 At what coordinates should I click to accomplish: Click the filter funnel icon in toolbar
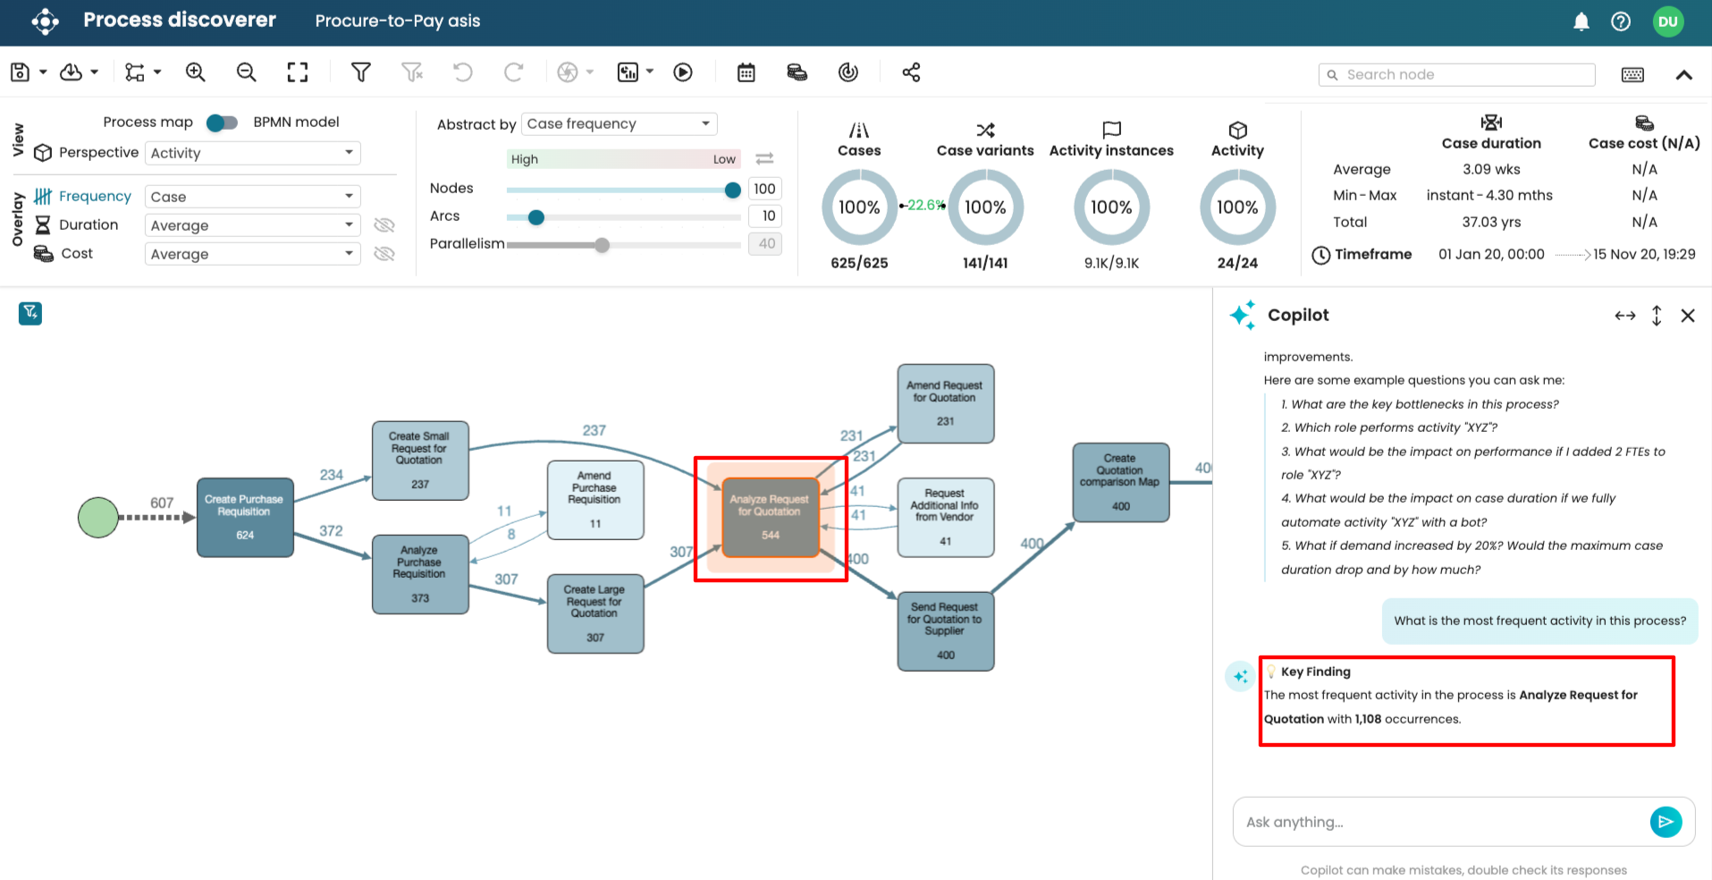tap(360, 72)
